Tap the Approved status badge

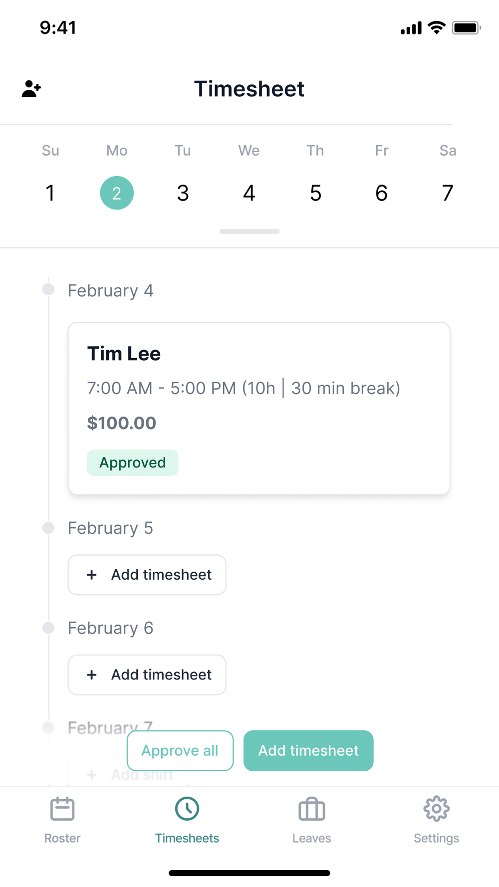(132, 463)
